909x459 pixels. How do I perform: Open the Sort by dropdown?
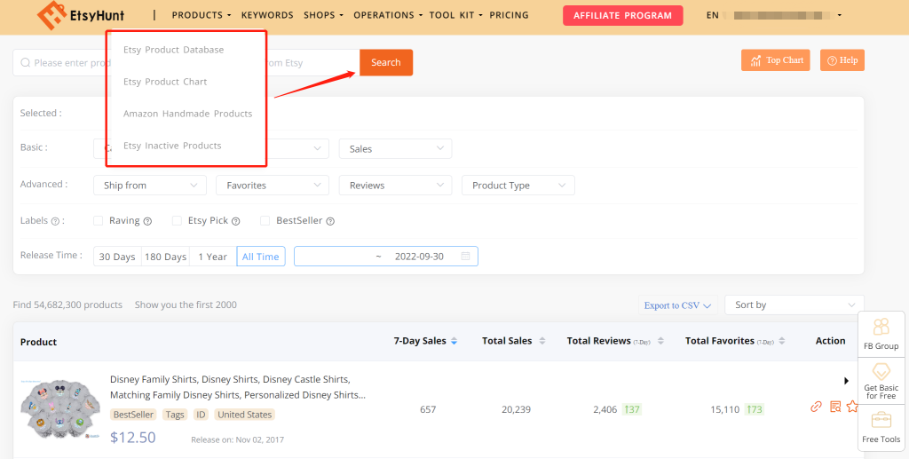click(x=794, y=305)
